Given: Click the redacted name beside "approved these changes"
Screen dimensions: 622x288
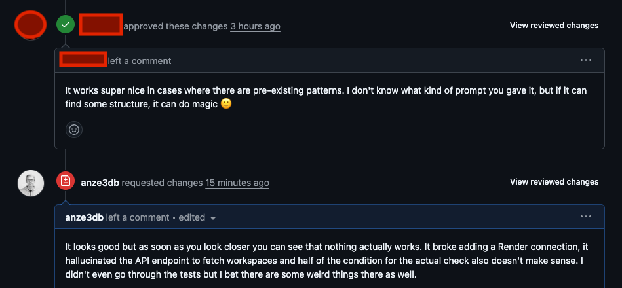Looking at the screenshot, I should (100, 25).
